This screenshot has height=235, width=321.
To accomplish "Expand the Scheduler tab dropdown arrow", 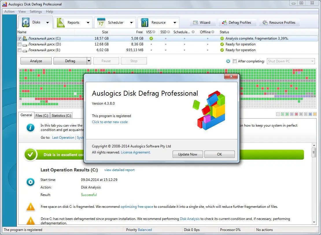I will (x=131, y=23).
